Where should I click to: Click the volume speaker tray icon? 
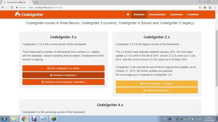point(200,119)
